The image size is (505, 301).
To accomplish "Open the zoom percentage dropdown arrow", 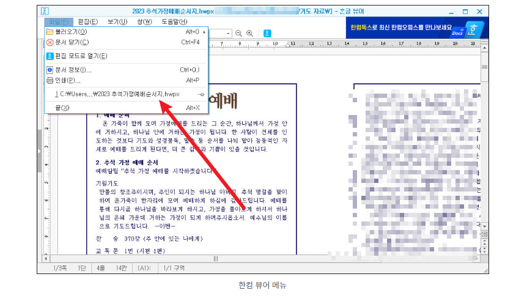I will [x=228, y=33].
